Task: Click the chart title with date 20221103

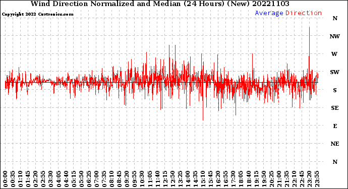Action: (x=160, y=4)
